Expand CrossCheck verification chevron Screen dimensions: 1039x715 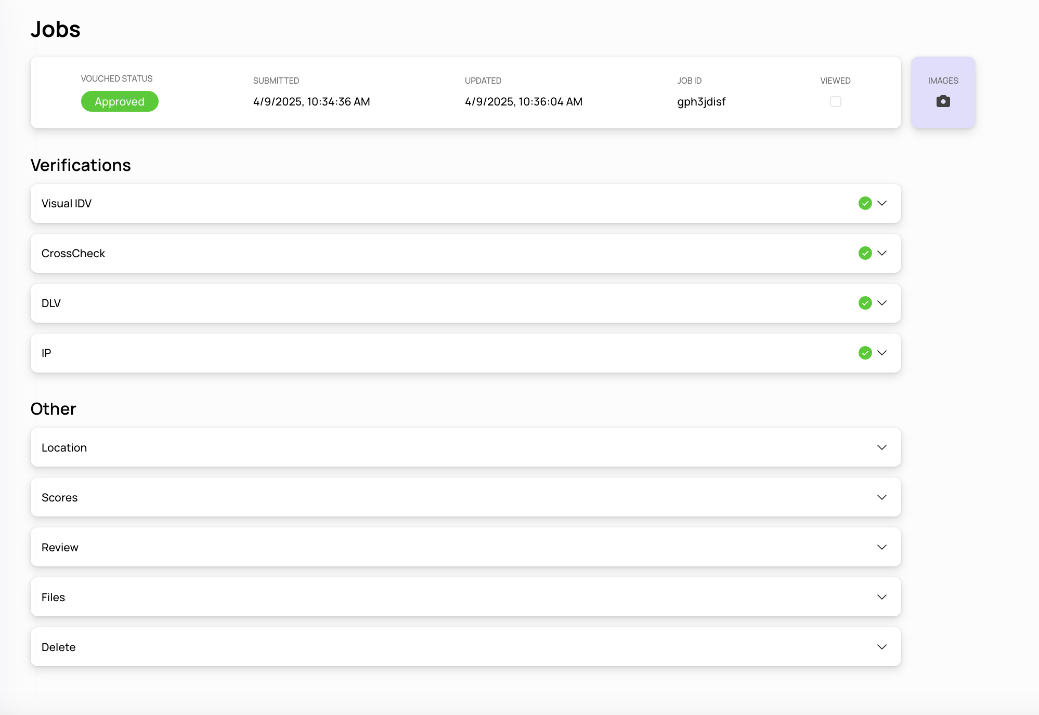(x=881, y=253)
